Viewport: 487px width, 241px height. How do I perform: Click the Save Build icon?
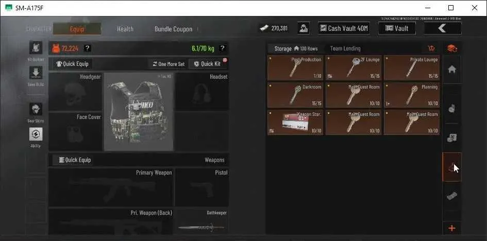[36, 73]
